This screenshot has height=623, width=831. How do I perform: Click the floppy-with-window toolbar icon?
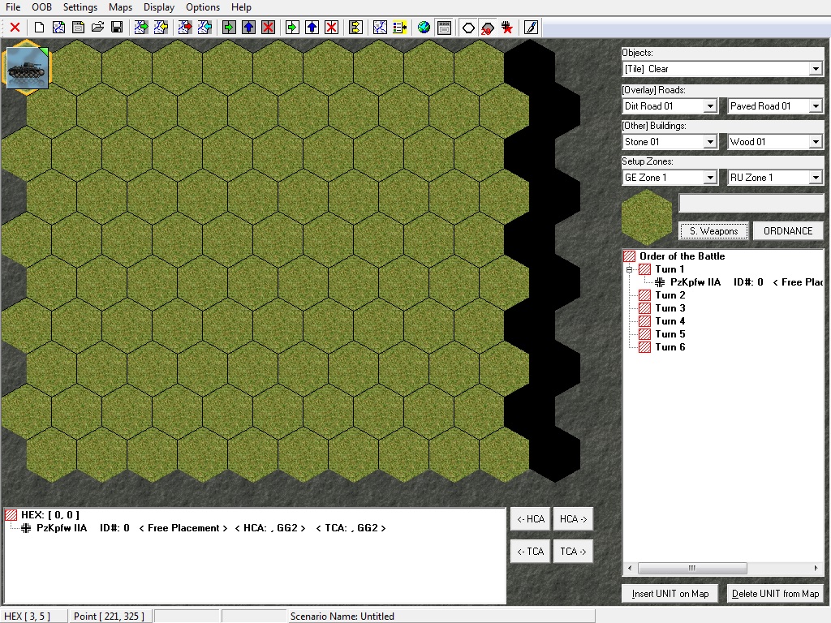coord(79,27)
